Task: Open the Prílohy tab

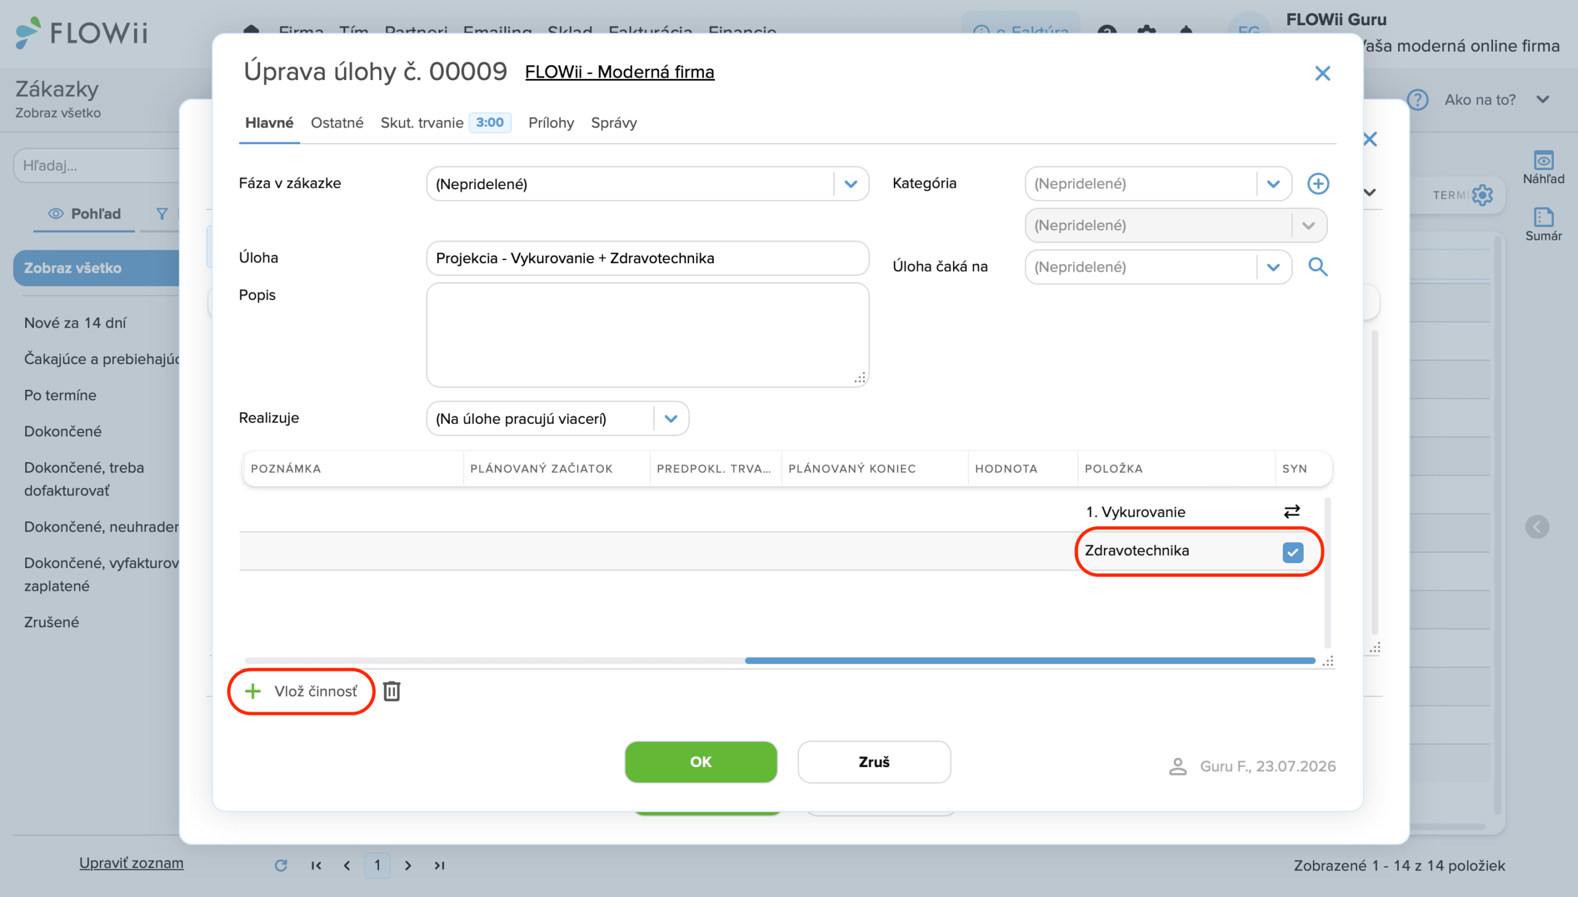Action: click(551, 123)
